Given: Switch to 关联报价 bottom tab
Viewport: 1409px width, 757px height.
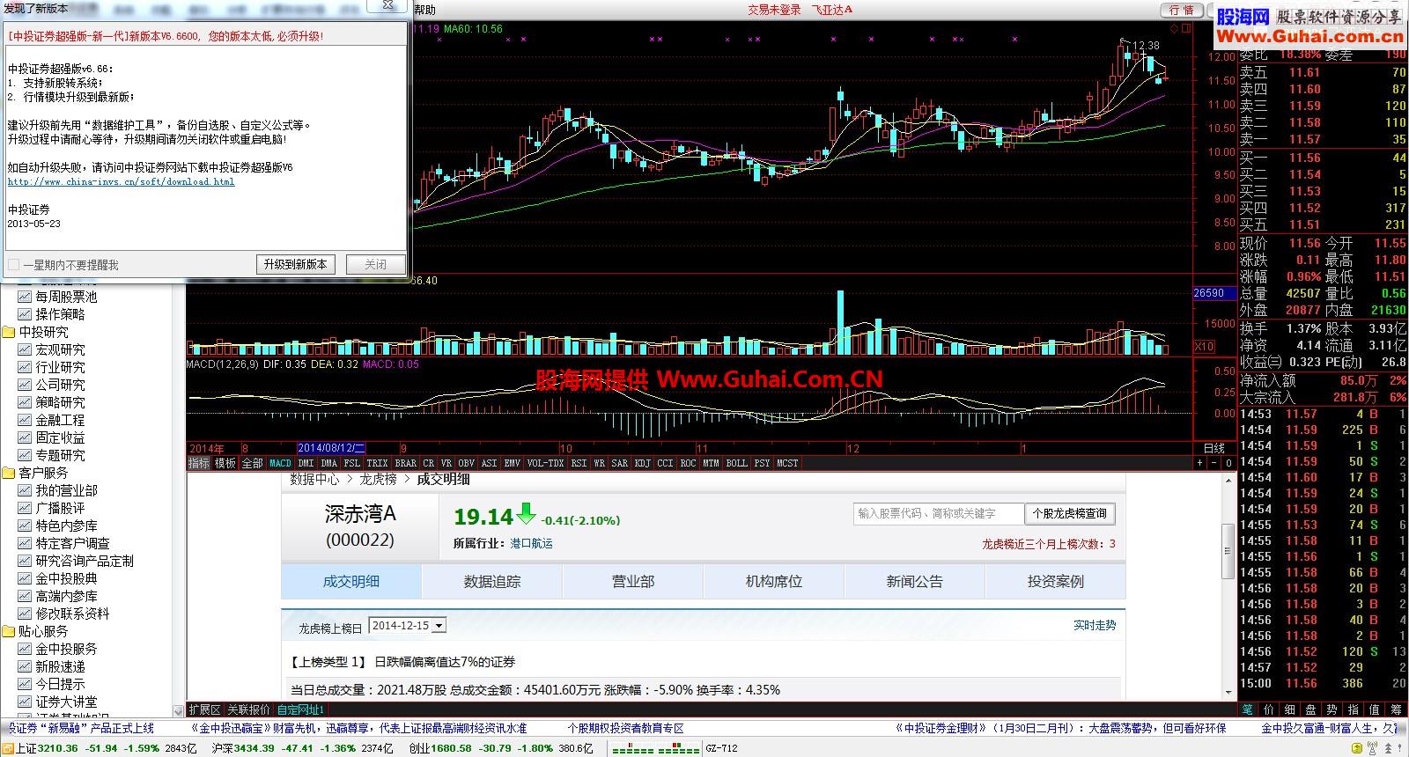Looking at the screenshot, I should tap(248, 709).
